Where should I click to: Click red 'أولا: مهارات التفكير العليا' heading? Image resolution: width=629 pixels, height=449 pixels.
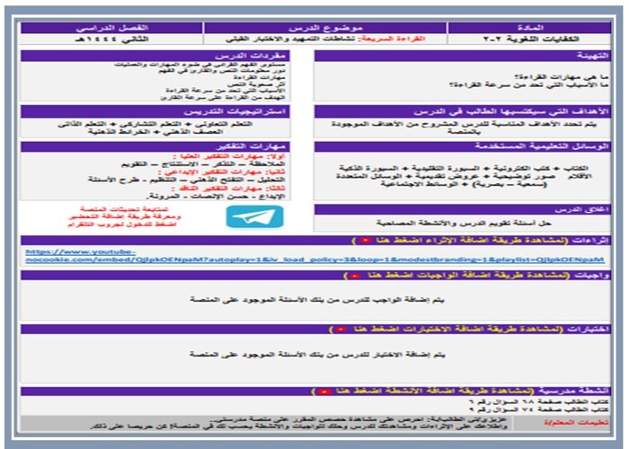228,156
